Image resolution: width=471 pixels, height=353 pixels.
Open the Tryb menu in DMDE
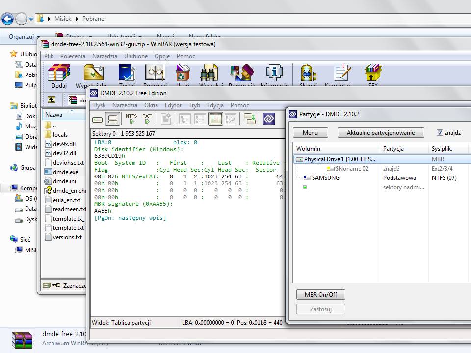194,105
